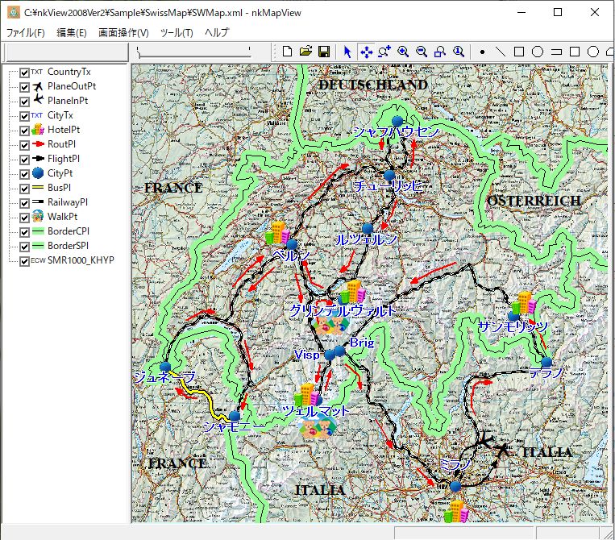Select the first circle drawing tool
615x540 pixels.
point(537,52)
